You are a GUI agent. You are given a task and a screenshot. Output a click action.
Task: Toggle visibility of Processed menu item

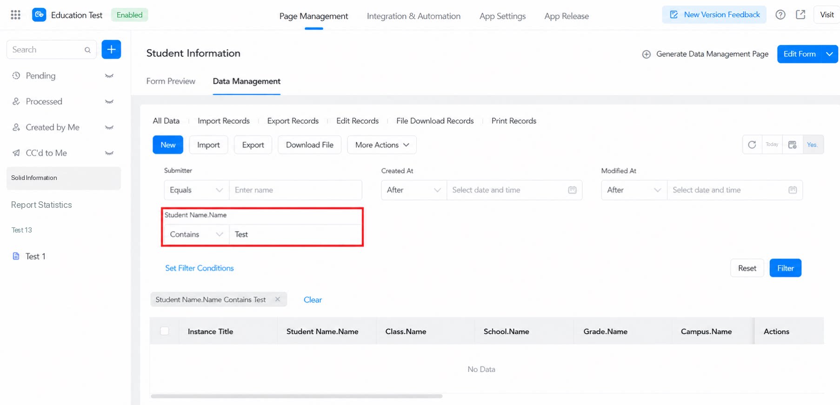click(x=109, y=101)
